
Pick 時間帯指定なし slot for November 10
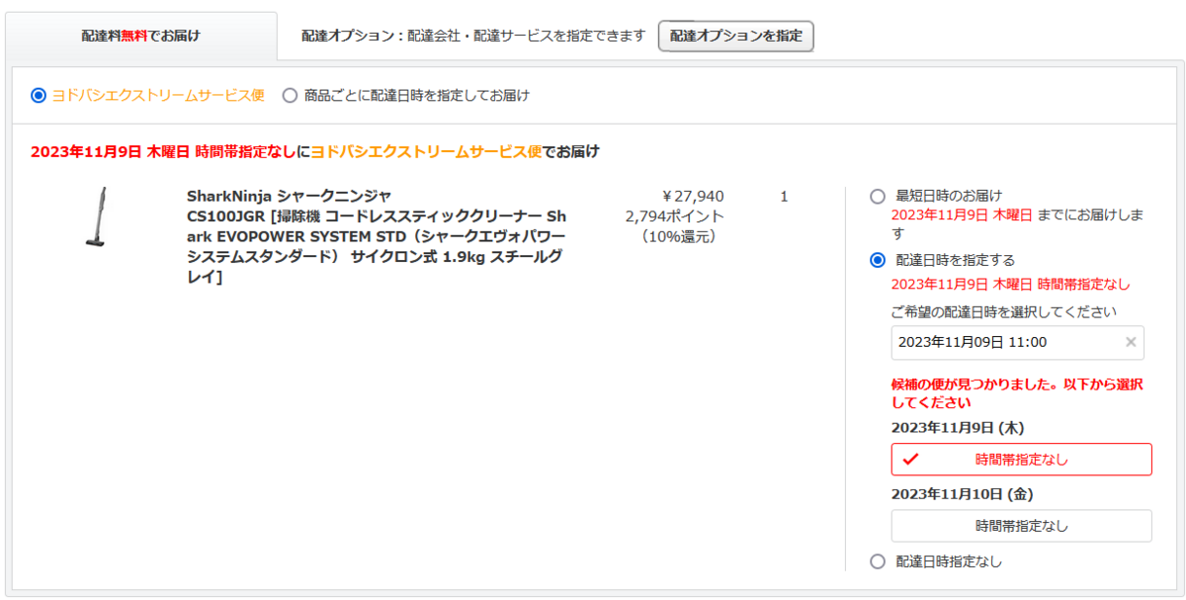pos(1021,526)
